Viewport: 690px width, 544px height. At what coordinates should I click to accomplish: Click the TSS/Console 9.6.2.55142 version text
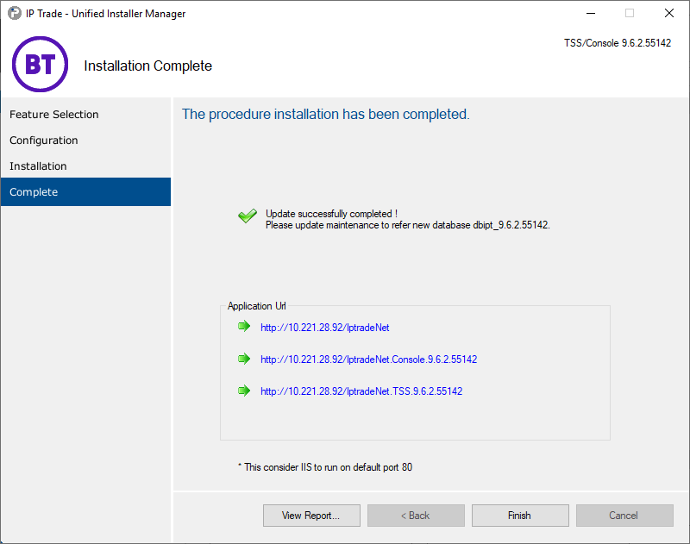coord(618,43)
